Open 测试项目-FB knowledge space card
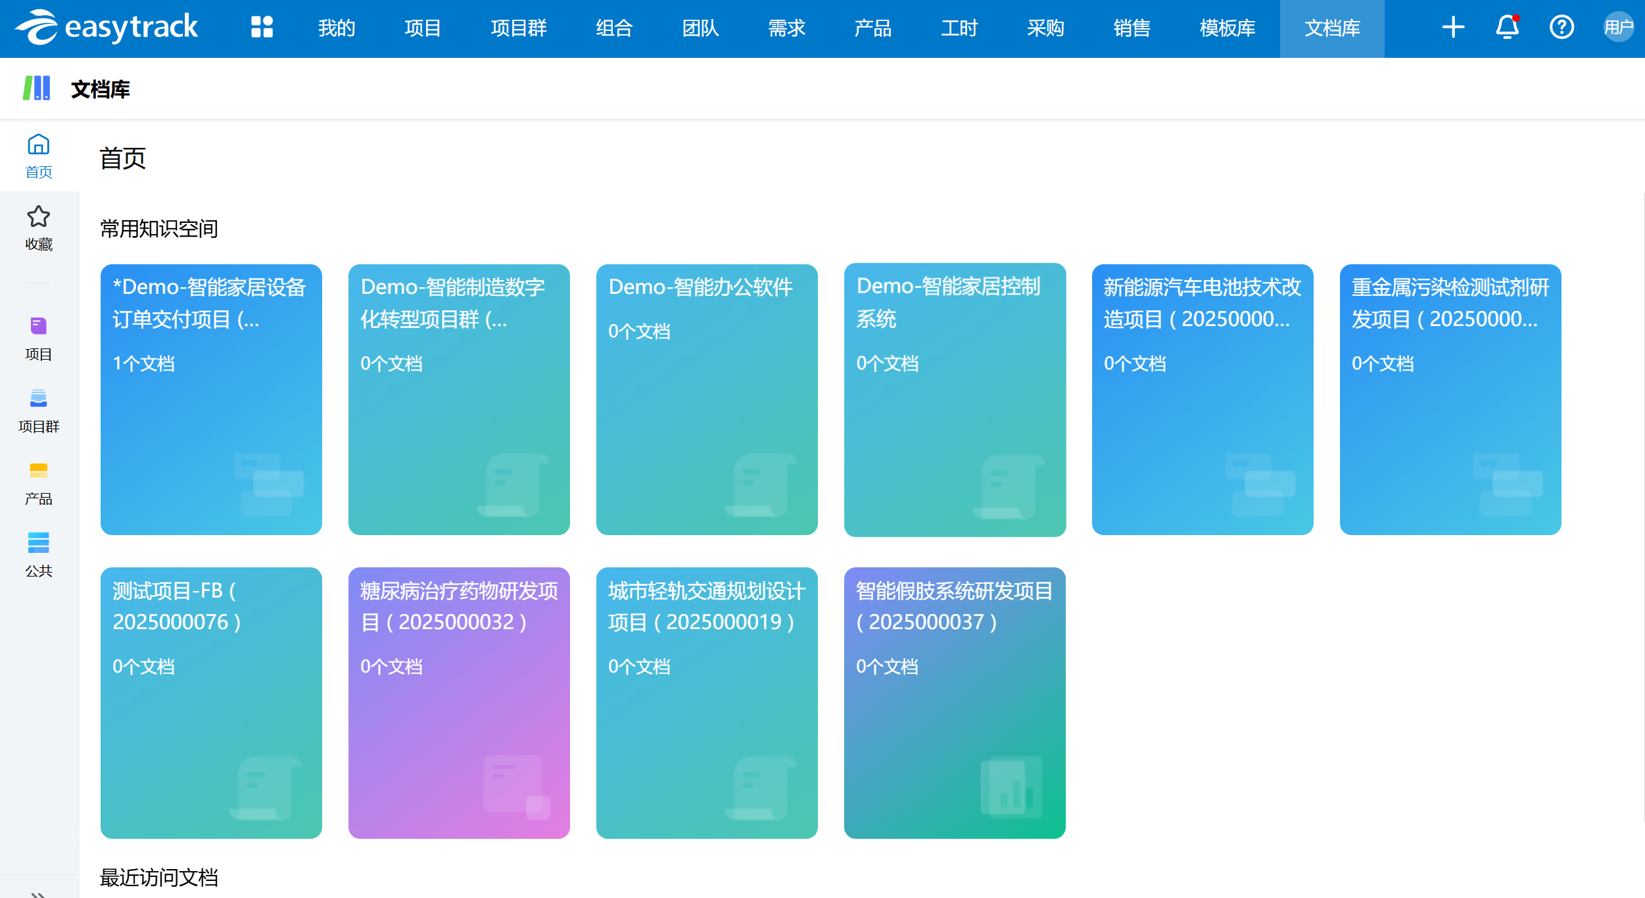The width and height of the screenshot is (1645, 898). coord(211,702)
